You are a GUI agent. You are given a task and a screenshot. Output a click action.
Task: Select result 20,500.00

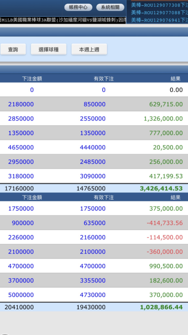[168, 147]
